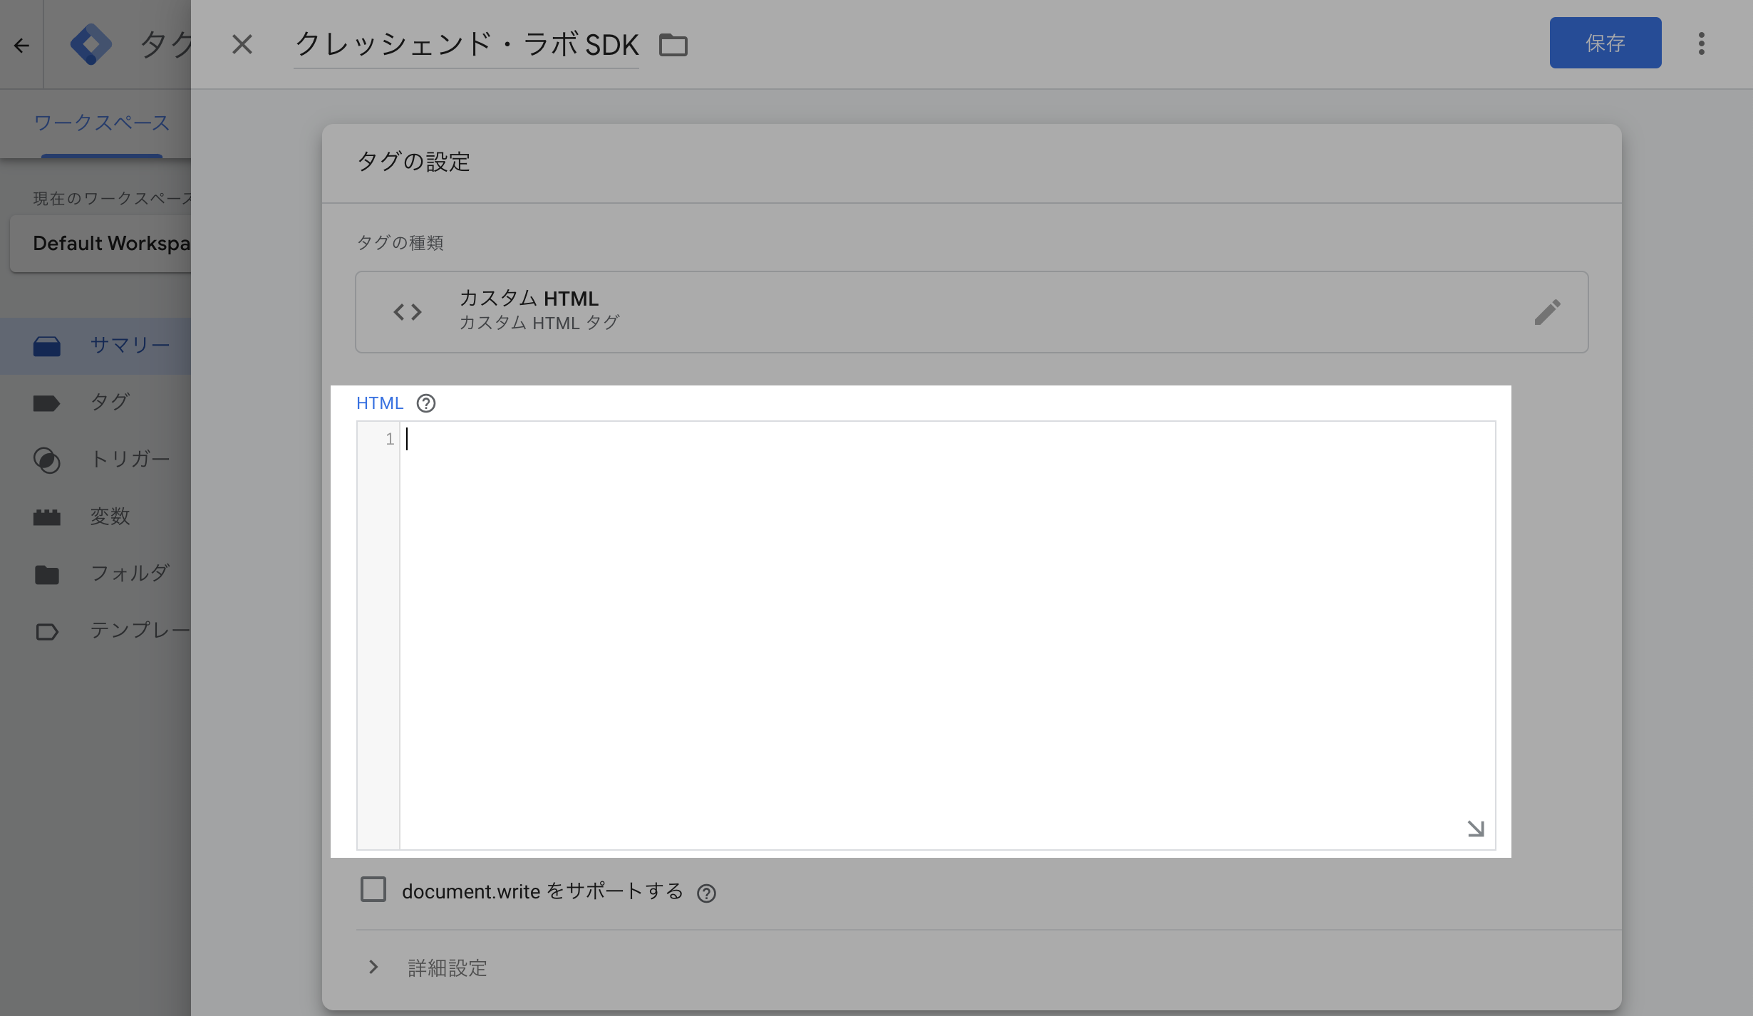Open テンプレート in the sidebar
Viewport: 1753px width, 1016px height.
(95, 631)
